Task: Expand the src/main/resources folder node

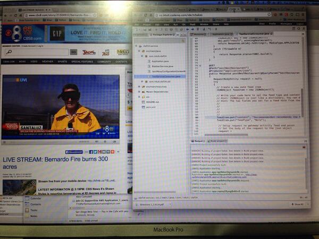Action: coord(139,87)
